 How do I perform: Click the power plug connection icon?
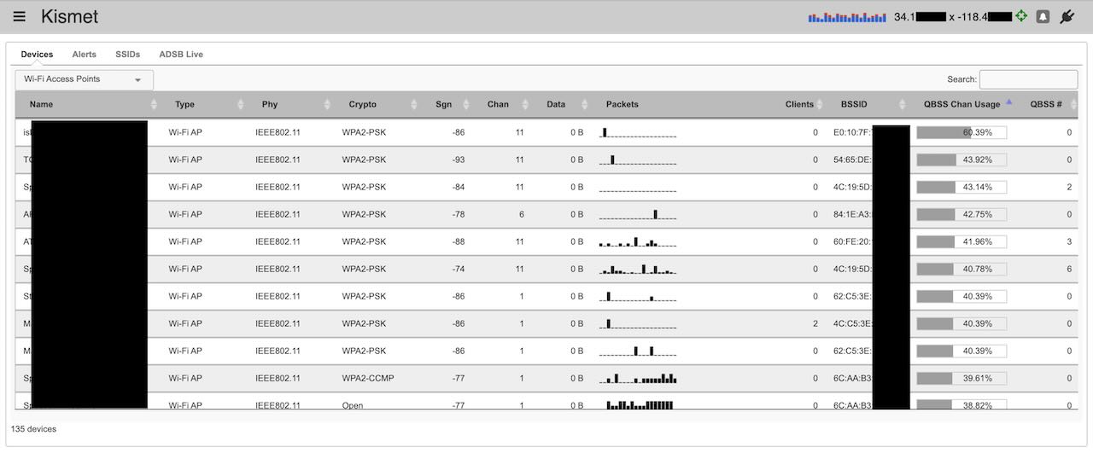click(1067, 16)
